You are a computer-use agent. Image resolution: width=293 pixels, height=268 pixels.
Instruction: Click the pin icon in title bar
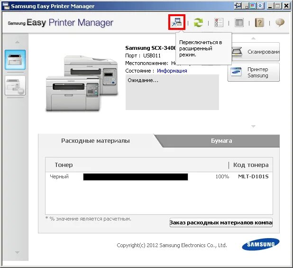coord(238,6)
